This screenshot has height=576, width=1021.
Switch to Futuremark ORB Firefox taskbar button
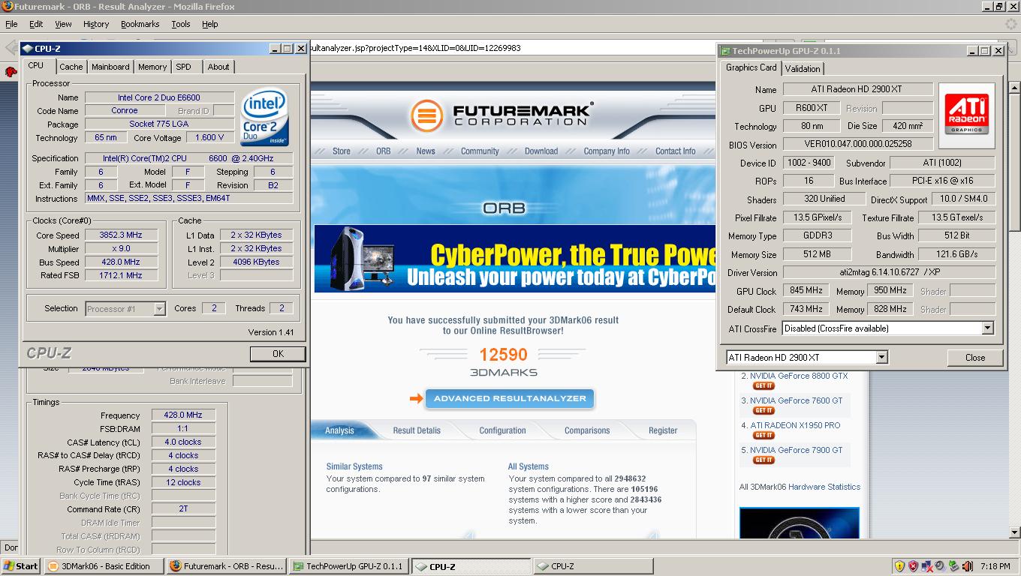point(226,566)
